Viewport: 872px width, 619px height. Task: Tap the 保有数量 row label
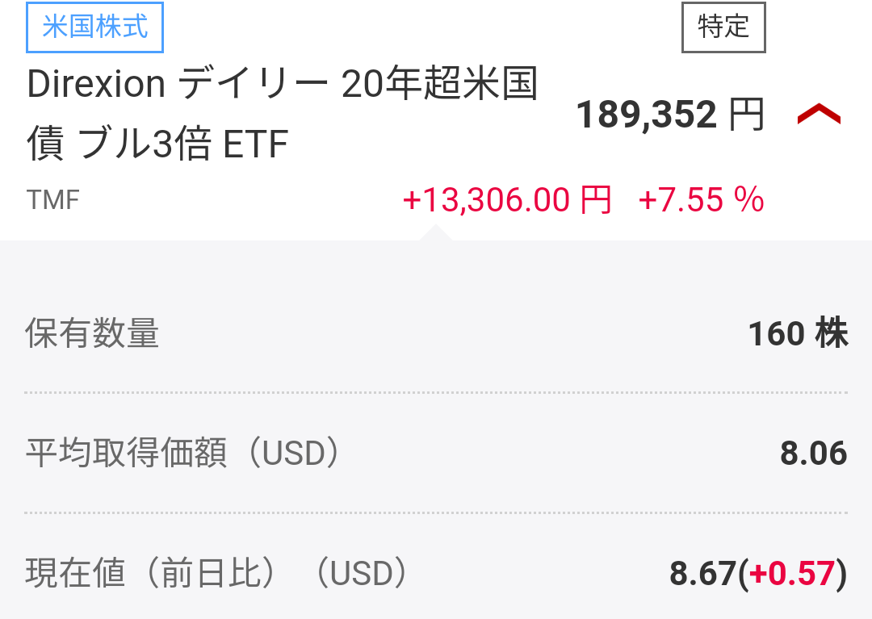[x=92, y=334]
